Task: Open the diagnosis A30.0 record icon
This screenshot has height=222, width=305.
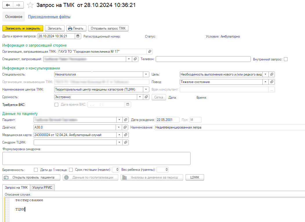Action: coord(126,127)
